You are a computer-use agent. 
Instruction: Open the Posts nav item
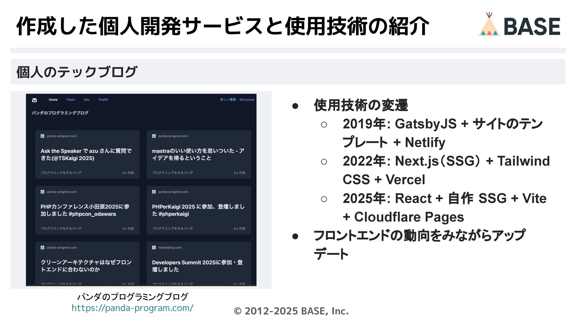point(71,100)
